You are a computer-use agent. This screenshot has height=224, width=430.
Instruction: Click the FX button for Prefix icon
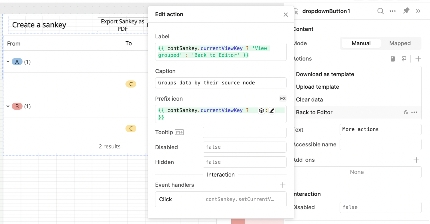point(283,99)
